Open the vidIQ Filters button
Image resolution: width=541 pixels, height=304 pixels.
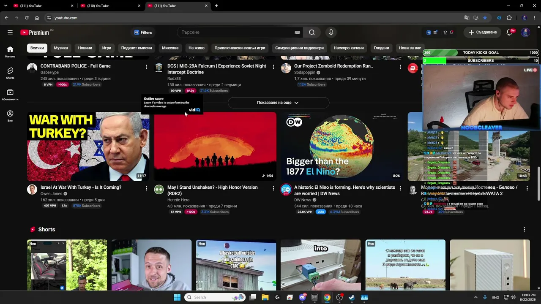[143, 33]
